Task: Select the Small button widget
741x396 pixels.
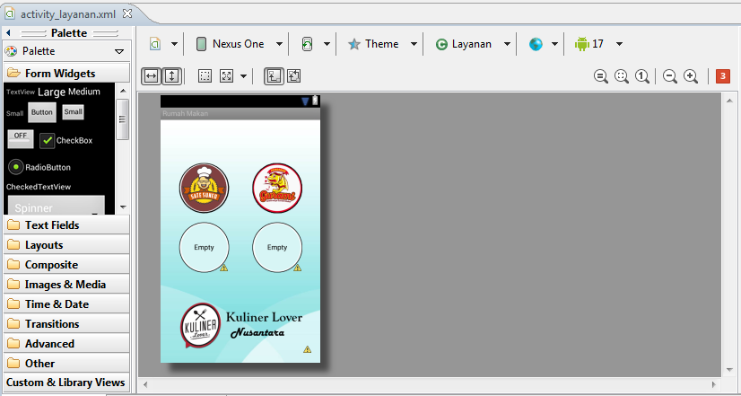Action: 74,112
